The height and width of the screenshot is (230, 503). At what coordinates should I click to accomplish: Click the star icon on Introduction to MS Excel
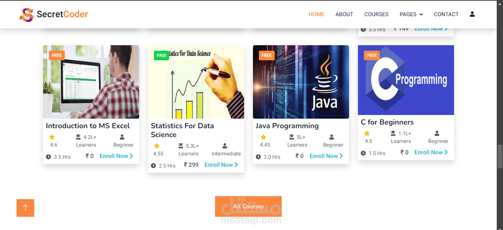[x=52, y=137]
